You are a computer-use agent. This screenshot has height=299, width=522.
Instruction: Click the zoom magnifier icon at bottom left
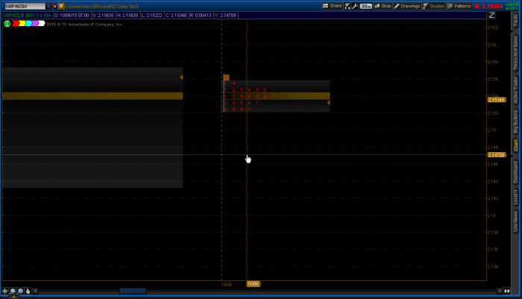(13, 291)
